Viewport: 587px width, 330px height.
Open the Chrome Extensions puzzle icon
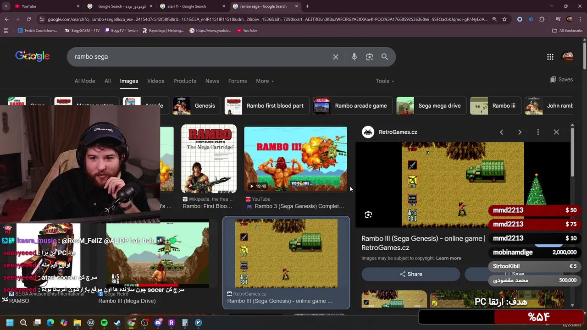[542, 19]
